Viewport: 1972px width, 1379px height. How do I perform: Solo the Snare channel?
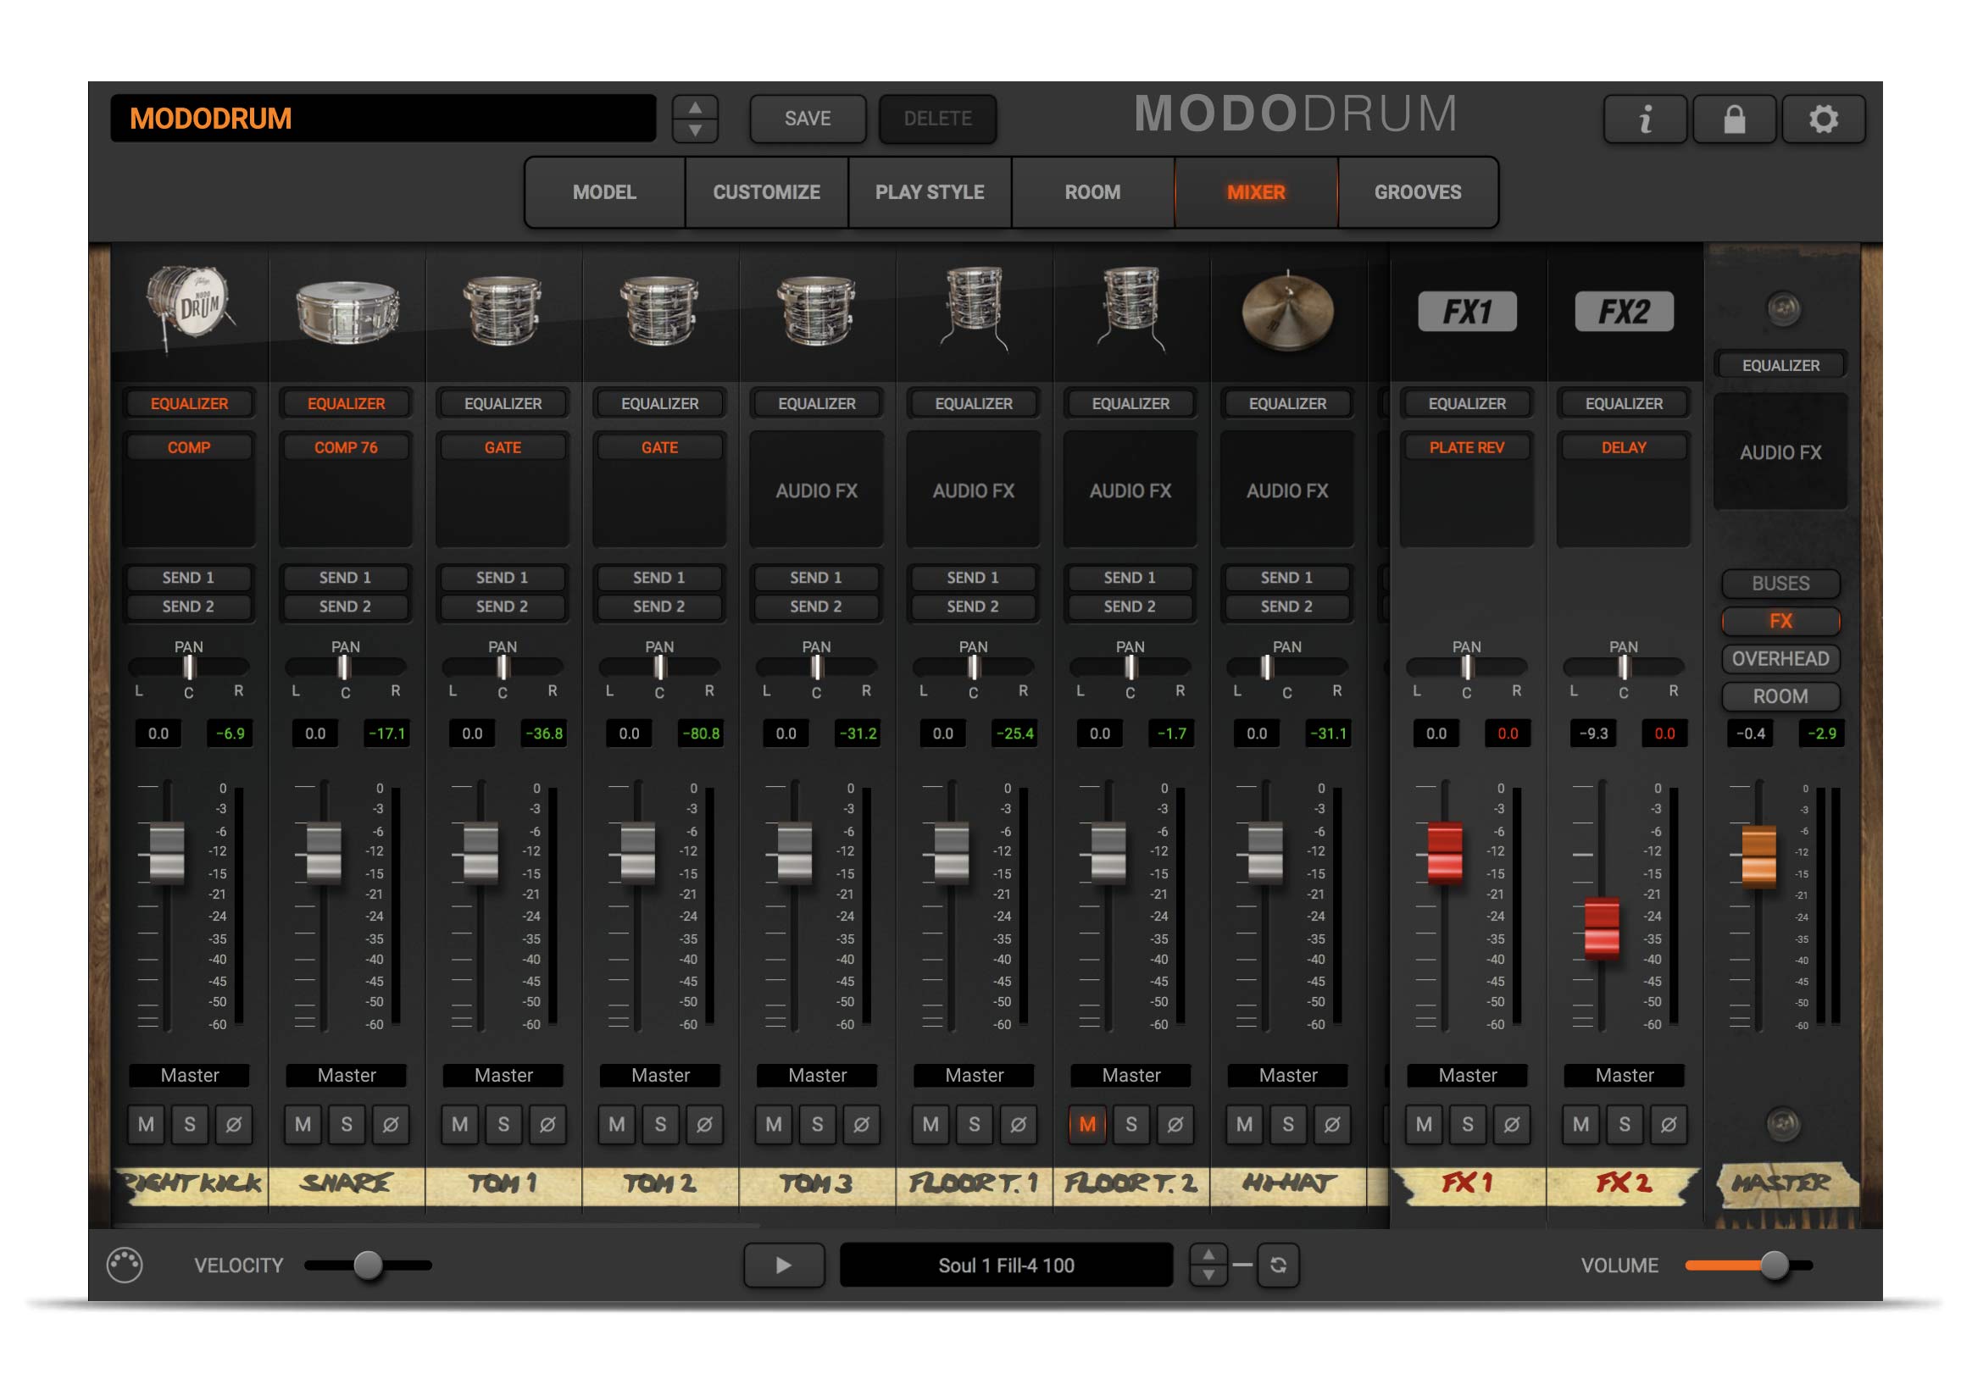[346, 1124]
